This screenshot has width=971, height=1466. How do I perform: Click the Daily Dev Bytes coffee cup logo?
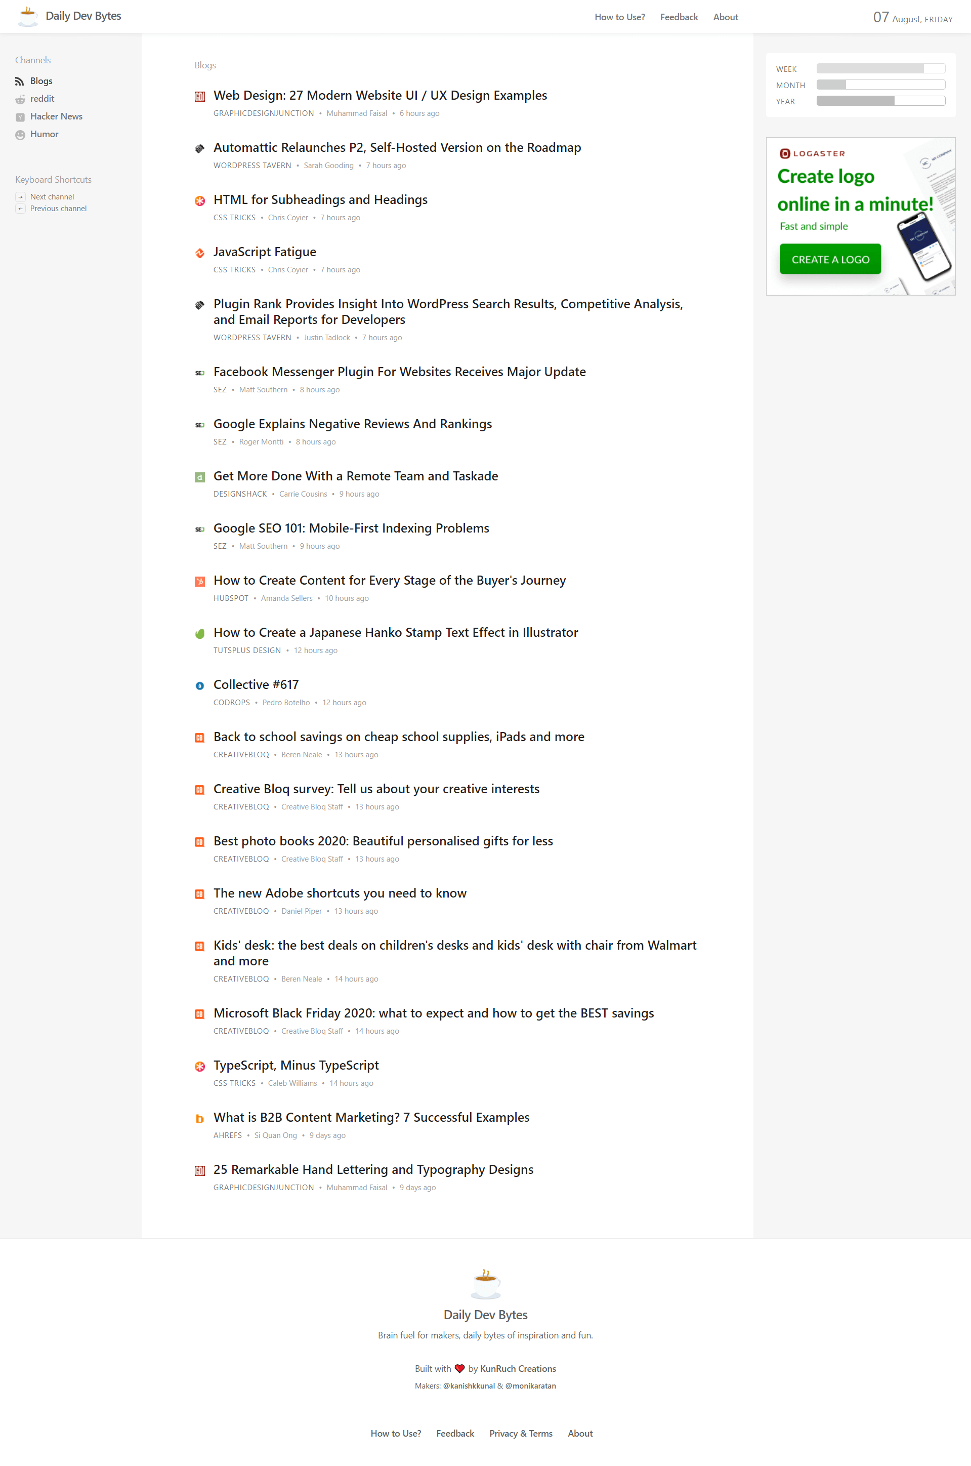pos(27,16)
